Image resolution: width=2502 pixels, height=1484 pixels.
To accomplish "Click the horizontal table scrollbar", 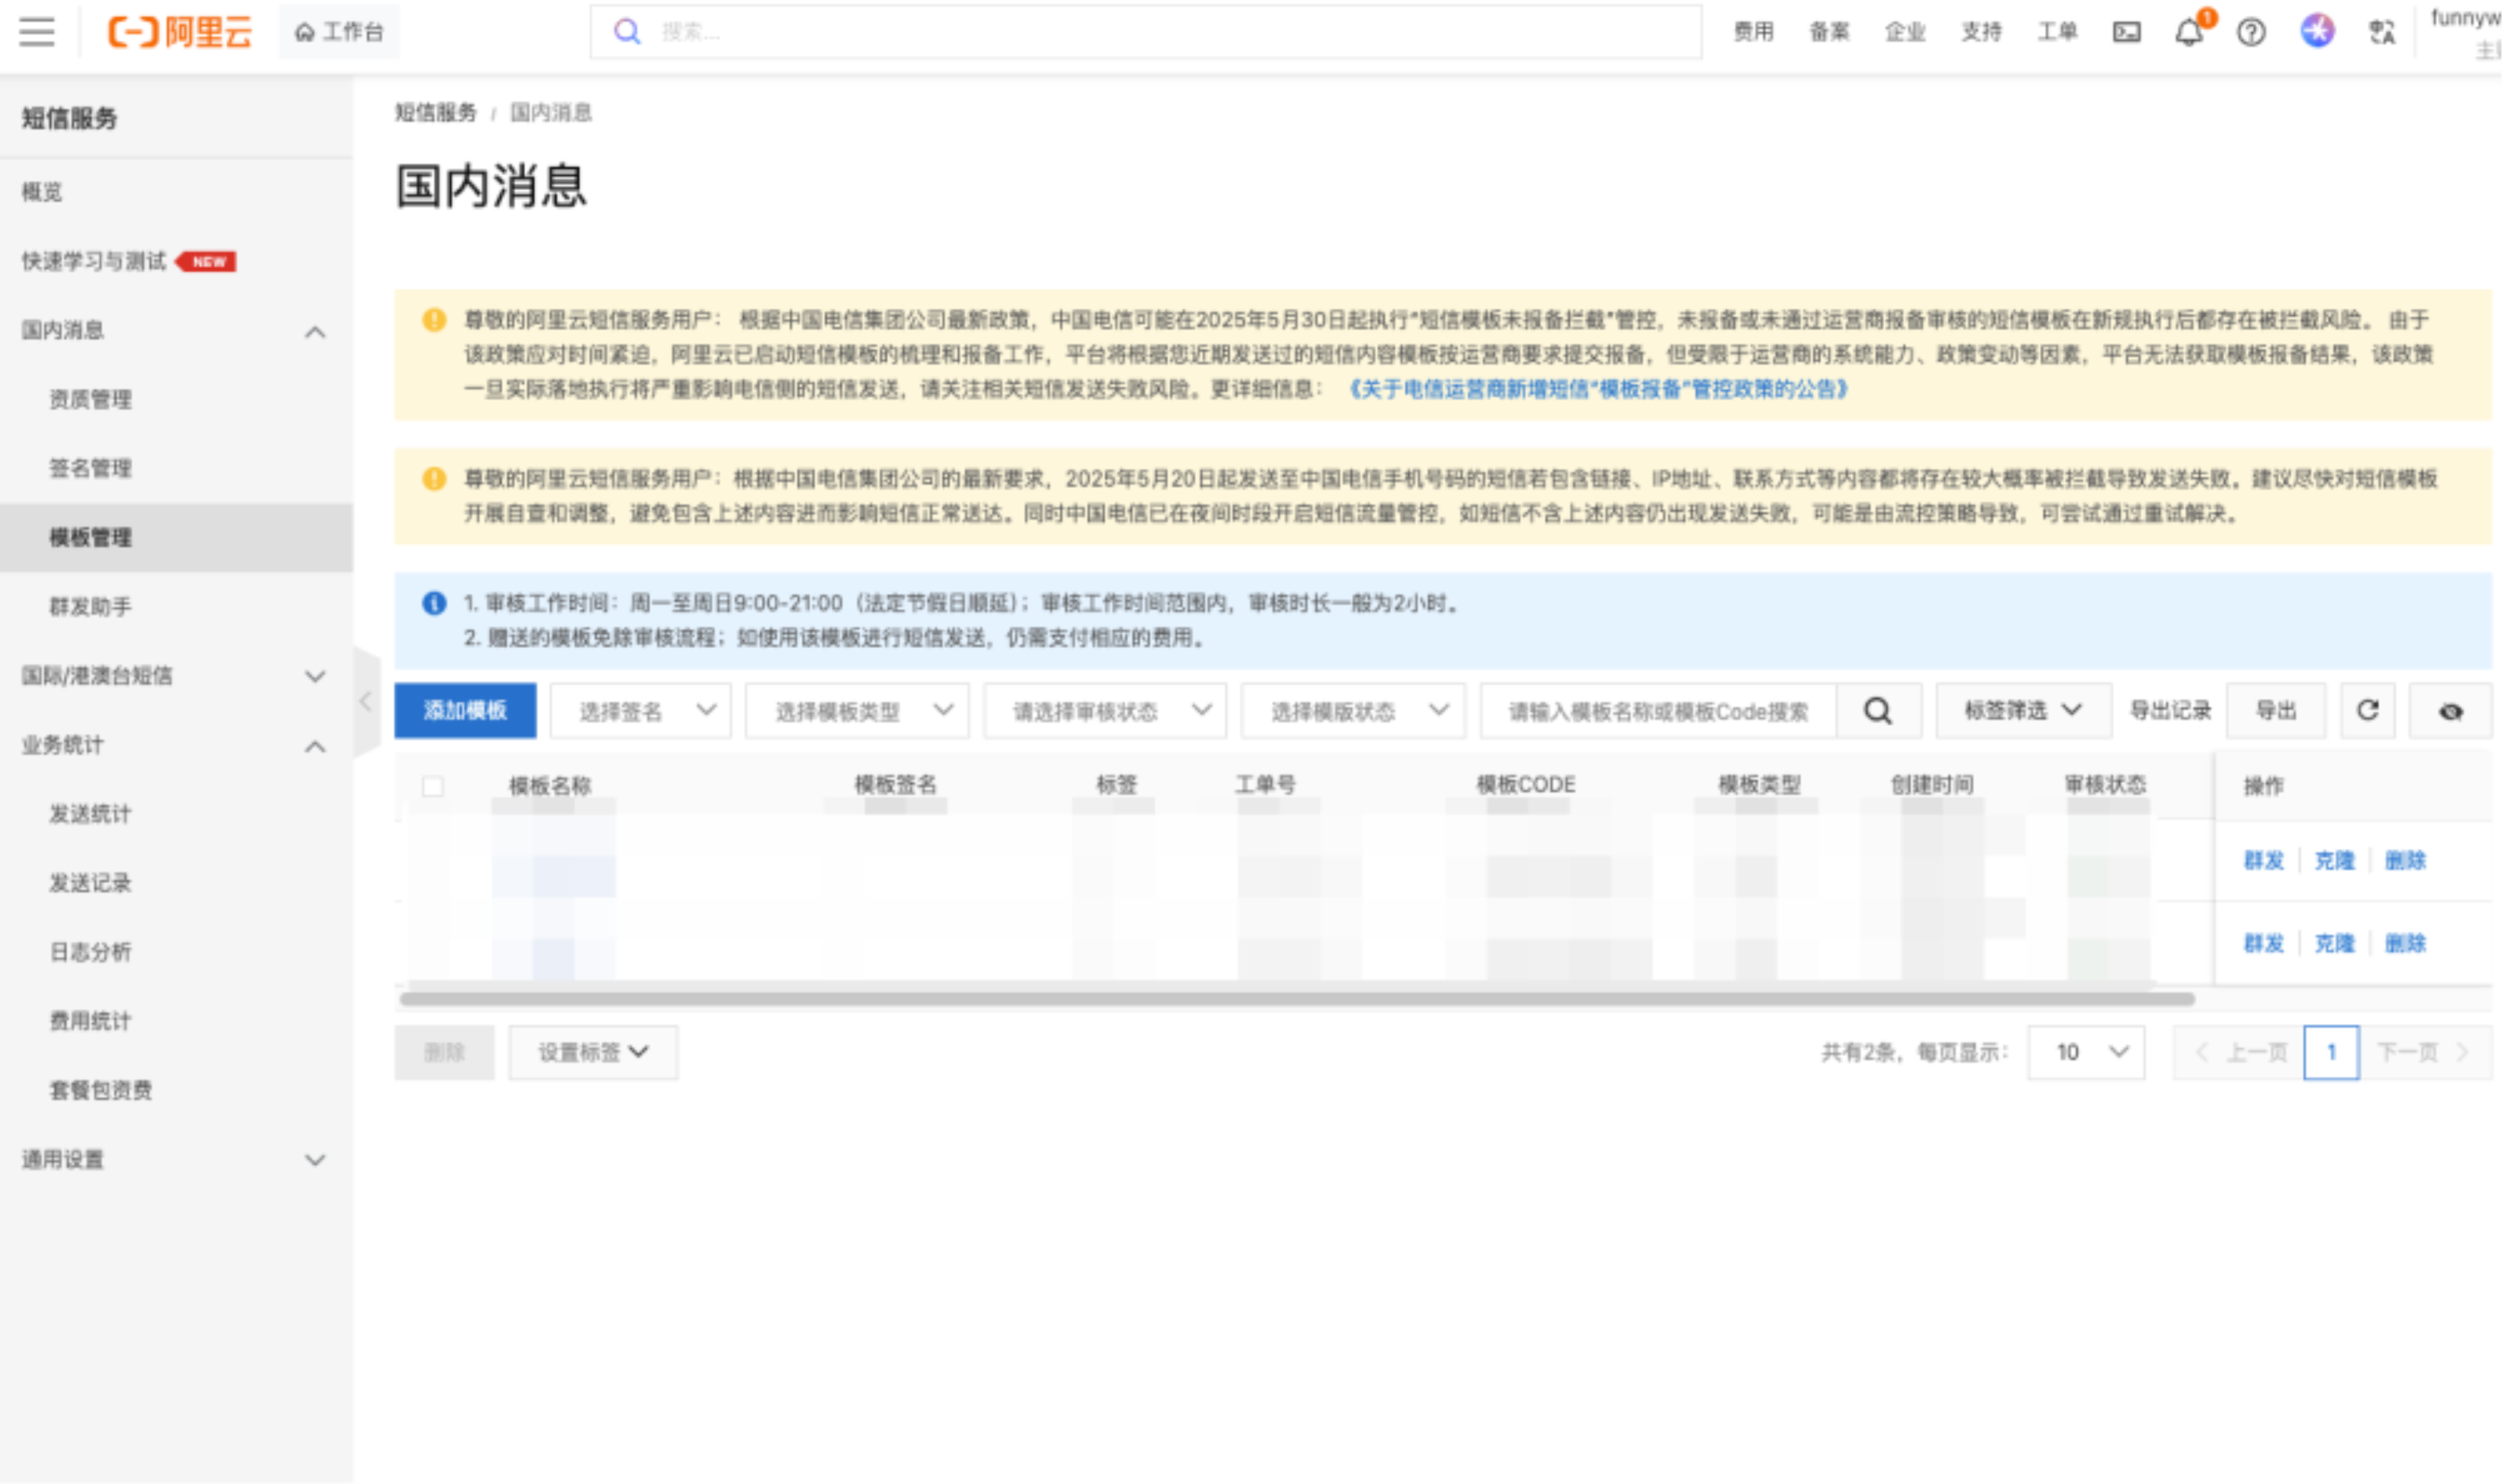I will pos(1296,999).
